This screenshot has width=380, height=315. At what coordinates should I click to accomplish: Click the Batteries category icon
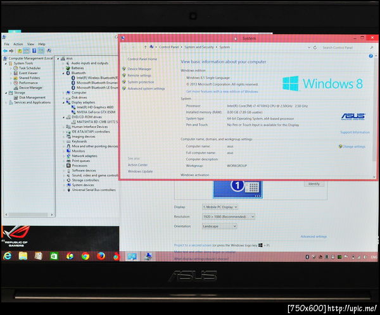tap(68, 68)
